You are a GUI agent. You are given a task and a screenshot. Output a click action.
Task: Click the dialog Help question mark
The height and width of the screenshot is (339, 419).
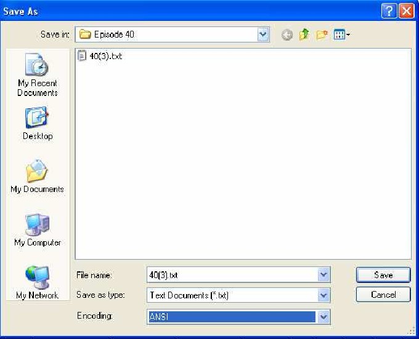tap(389, 11)
